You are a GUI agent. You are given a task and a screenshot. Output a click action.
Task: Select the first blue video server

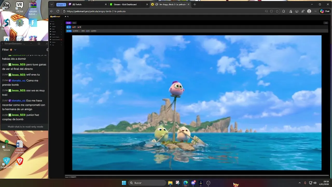tap(69, 31)
